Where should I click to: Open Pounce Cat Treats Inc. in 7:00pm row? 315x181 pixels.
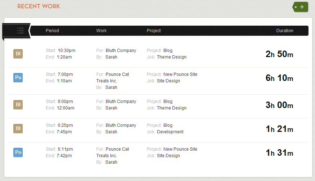tap(113, 78)
